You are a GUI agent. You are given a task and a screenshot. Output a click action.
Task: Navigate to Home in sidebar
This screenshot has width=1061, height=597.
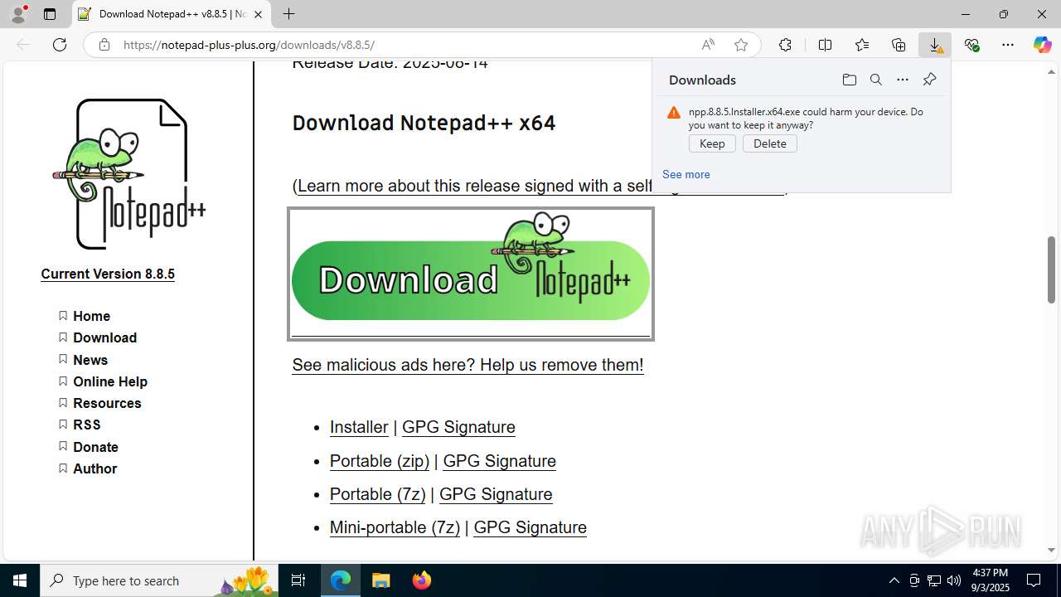[x=91, y=316]
